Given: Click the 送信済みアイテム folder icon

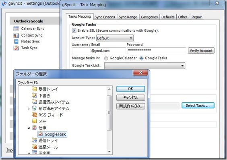Looking at the screenshot, I should coord(35,102).
